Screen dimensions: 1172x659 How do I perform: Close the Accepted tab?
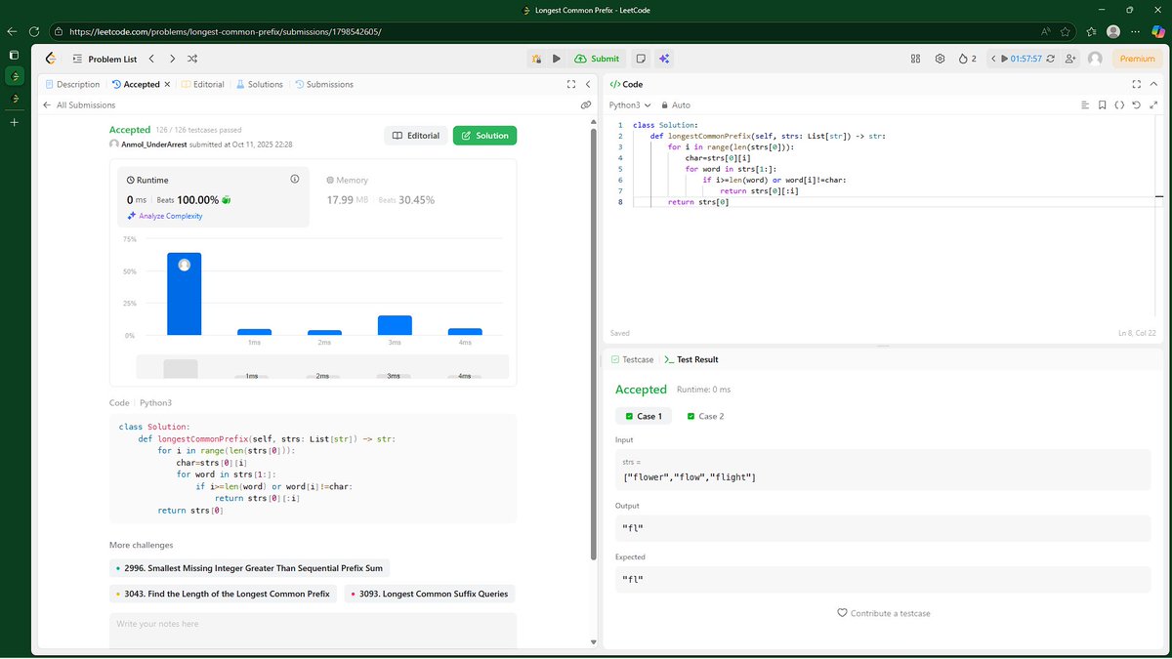click(167, 84)
